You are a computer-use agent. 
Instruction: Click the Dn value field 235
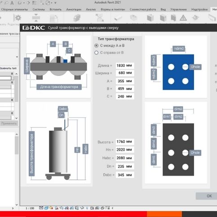point(125,166)
